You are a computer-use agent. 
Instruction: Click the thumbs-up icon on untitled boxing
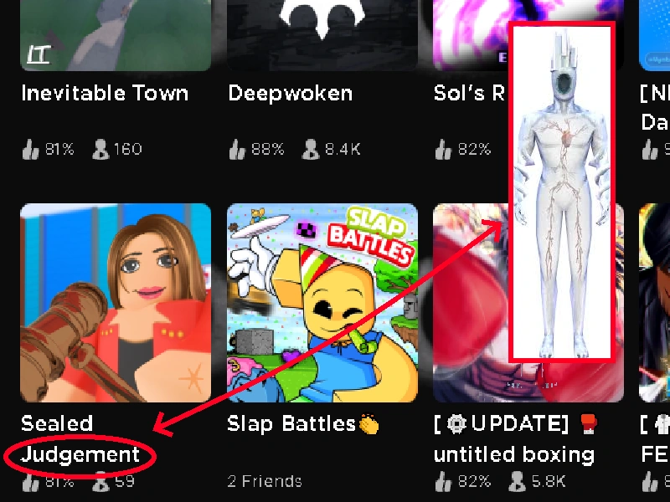[x=444, y=482]
